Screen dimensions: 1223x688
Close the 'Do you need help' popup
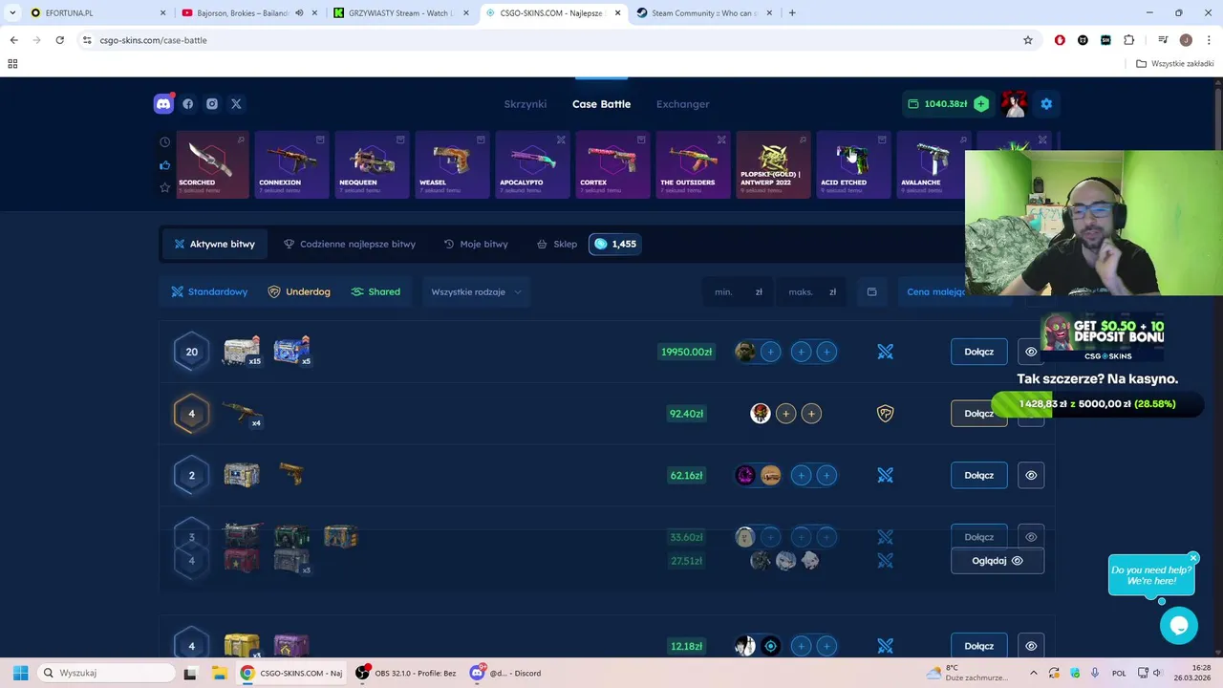(x=1193, y=558)
